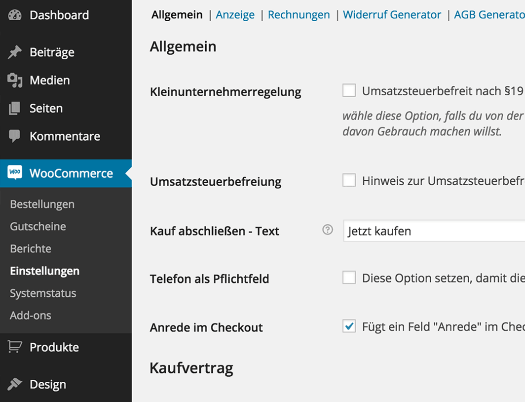Check Hinweis zur Umsatzsteuerbefreiung option
The width and height of the screenshot is (525, 402).
click(349, 180)
